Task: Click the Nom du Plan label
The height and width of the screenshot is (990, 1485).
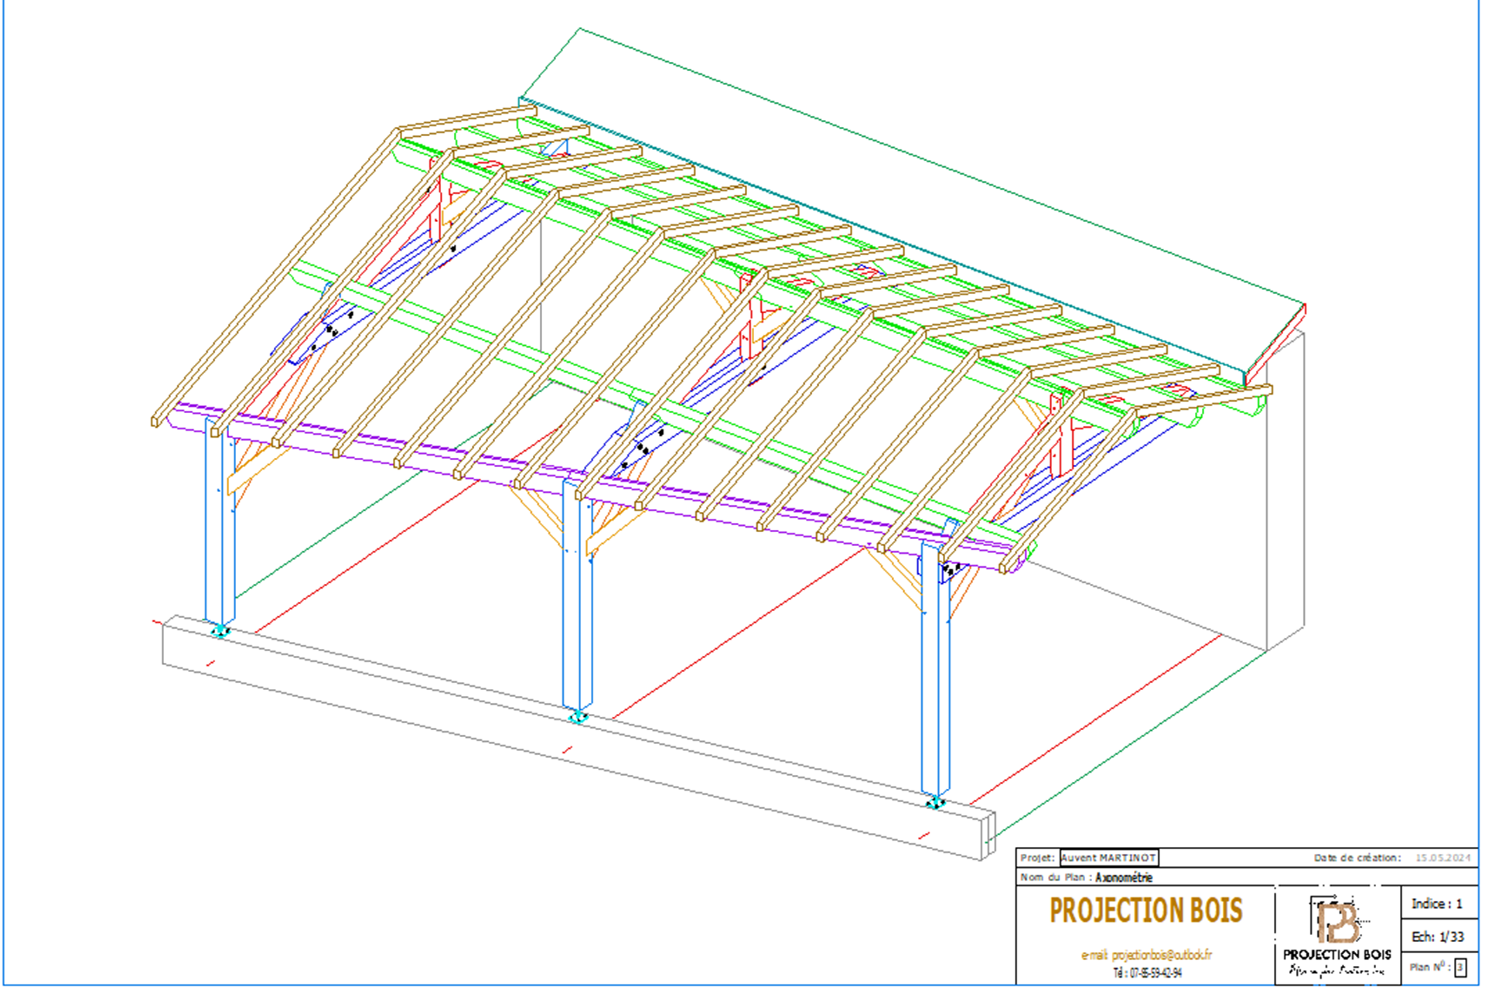Action: (x=1055, y=877)
